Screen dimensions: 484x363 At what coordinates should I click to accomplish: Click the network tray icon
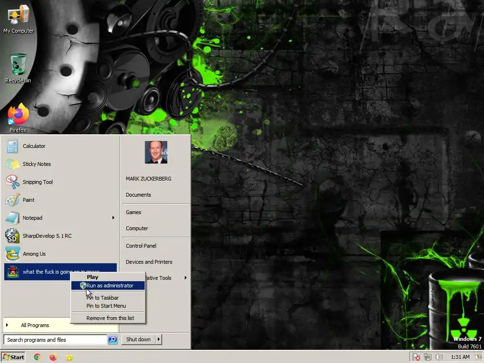427,357
